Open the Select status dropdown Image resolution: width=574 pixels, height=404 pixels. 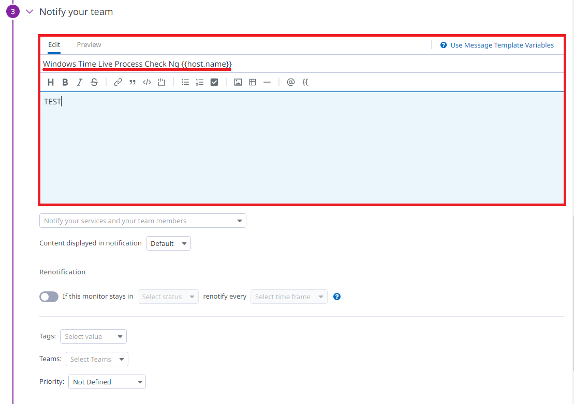(168, 297)
